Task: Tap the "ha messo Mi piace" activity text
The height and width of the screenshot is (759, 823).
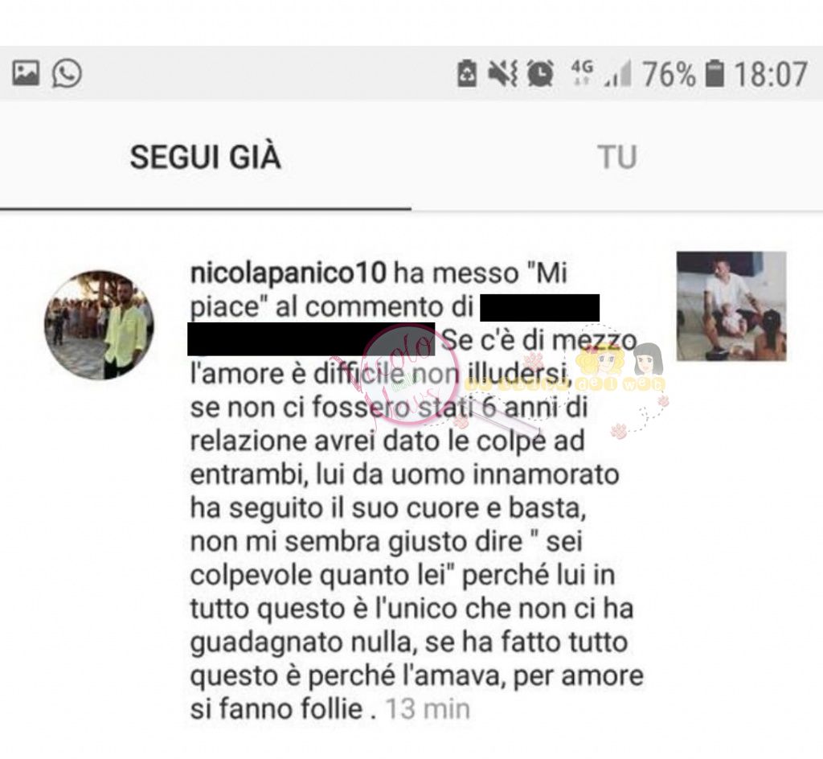Action: (x=379, y=289)
